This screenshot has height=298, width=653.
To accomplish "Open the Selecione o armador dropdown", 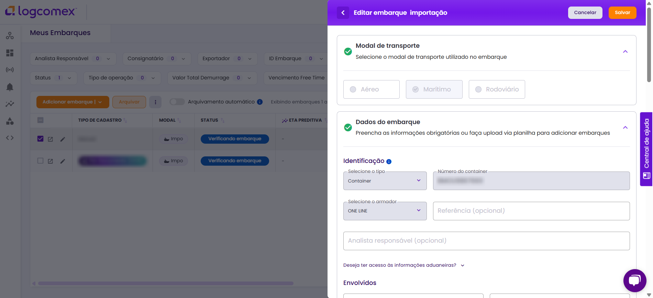I will coord(385,211).
